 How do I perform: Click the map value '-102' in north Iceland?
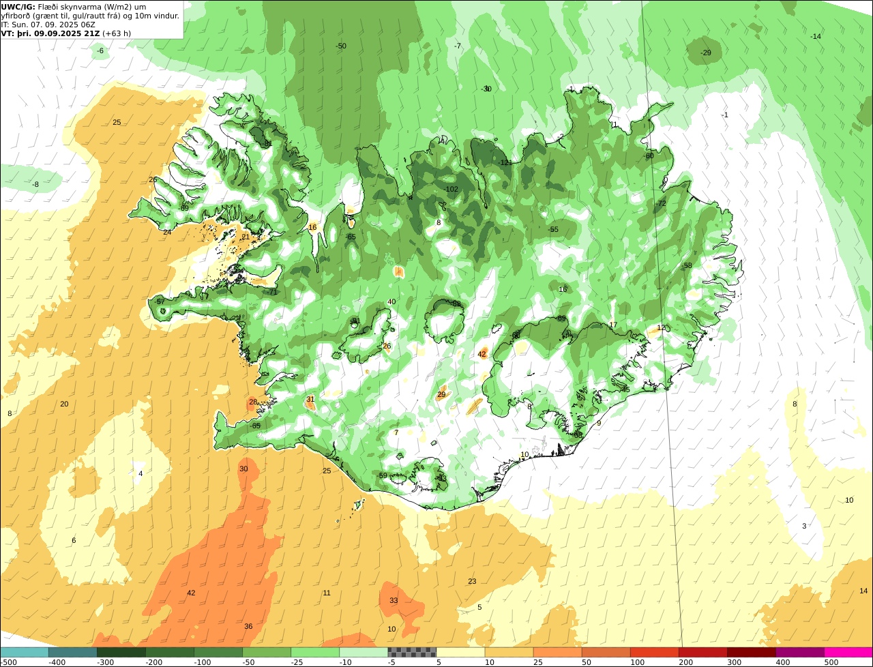[x=451, y=189]
